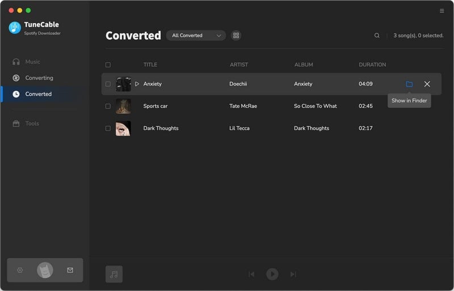Expand the All Converted dropdown
Image resolution: width=454 pixels, height=291 pixels.
[196, 35]
